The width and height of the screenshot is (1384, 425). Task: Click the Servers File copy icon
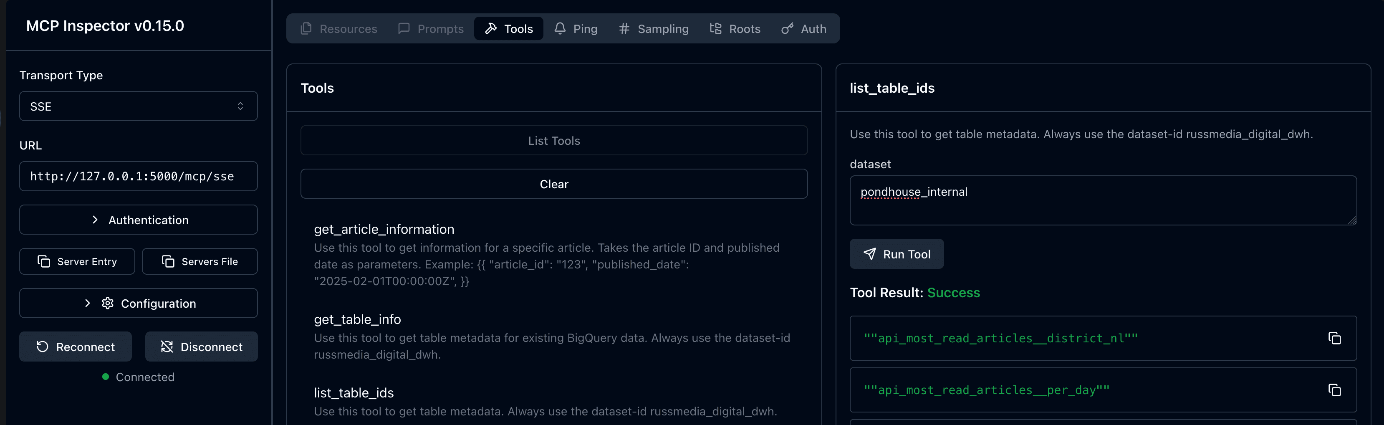pos(168,261)
